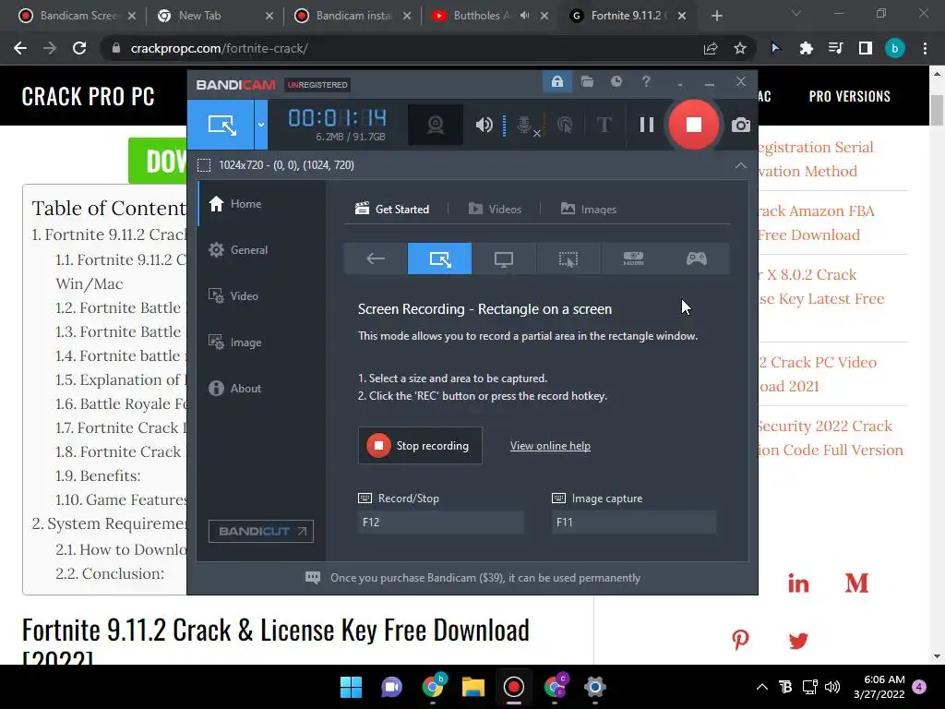Select the rectangle screen recording mode button

221,125
